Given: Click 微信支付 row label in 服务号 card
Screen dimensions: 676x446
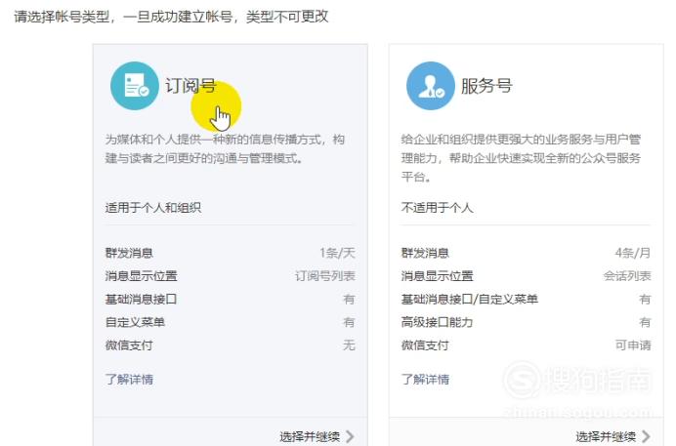Looking at the screenshot, I should 425,345.
